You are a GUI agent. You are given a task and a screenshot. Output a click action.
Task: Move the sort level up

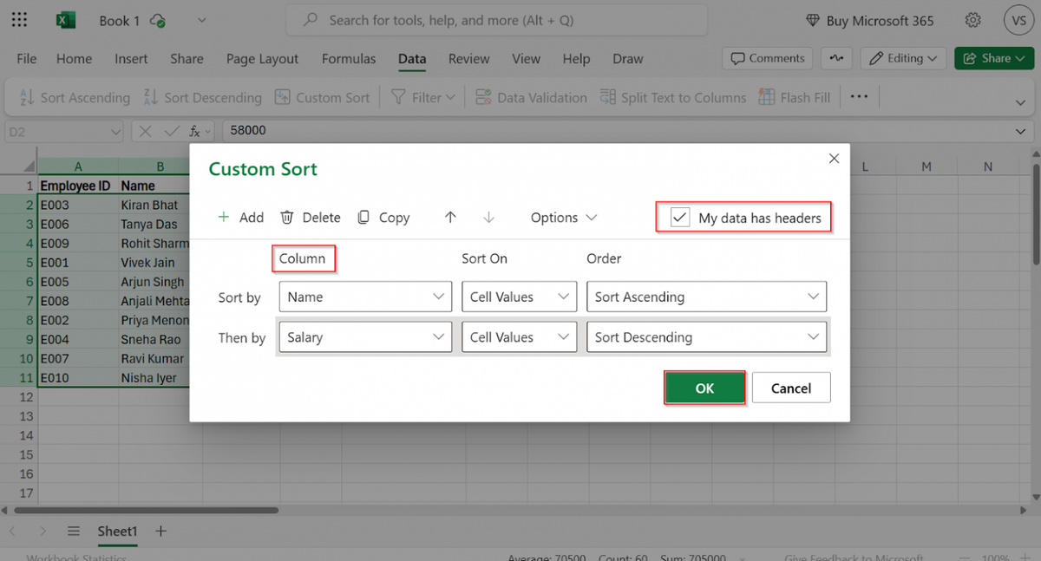450,218
